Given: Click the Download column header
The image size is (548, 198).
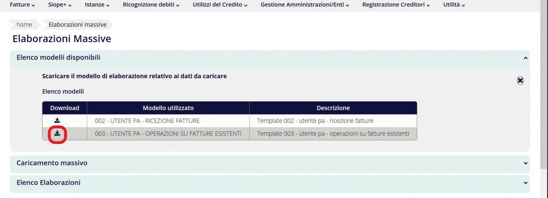Looking at the screenshot, I should click(65, 108).
